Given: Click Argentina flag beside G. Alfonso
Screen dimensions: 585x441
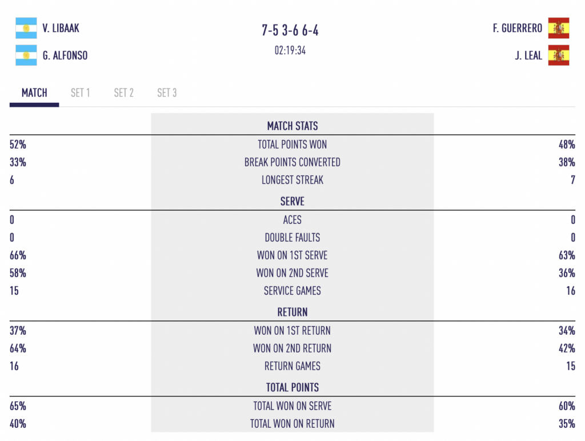Looking at the screenshot, I should (x=26, y=55).
